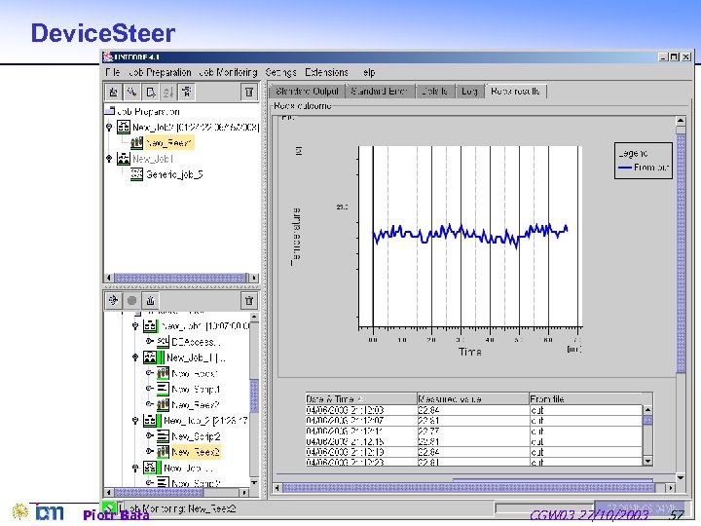Switch to the Details tab

click(x=435, y=92)
